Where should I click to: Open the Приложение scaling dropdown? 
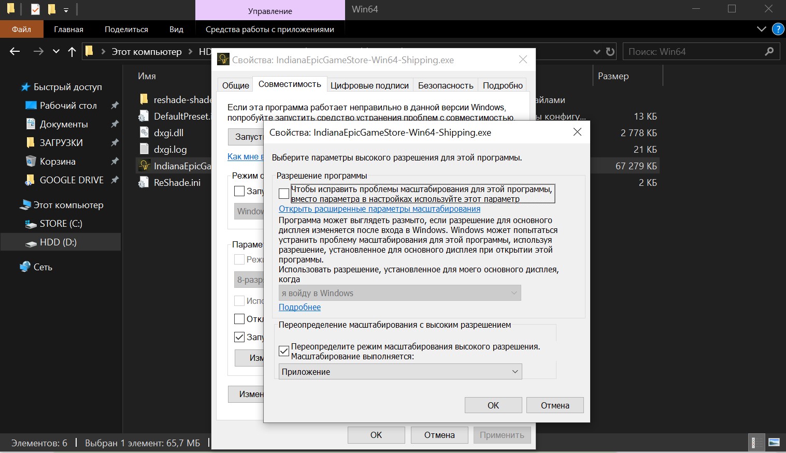point(400,372)
